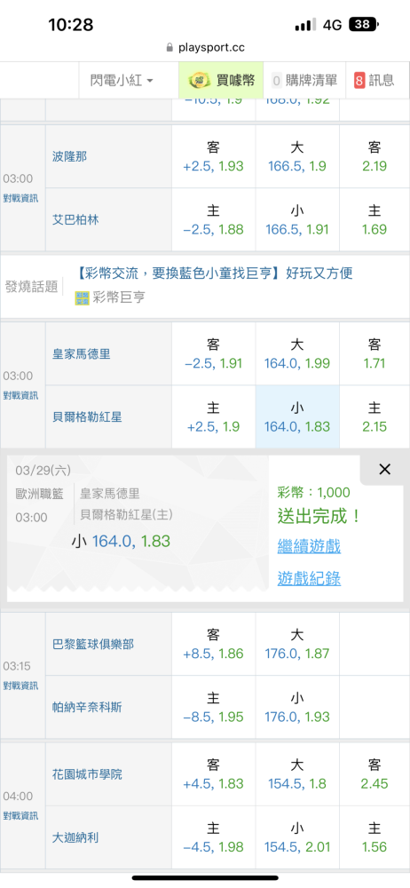Screen dimensions: 410x888
Task: Select 客 +2.5, 1.93 for 波隆那
Action: 214,157
